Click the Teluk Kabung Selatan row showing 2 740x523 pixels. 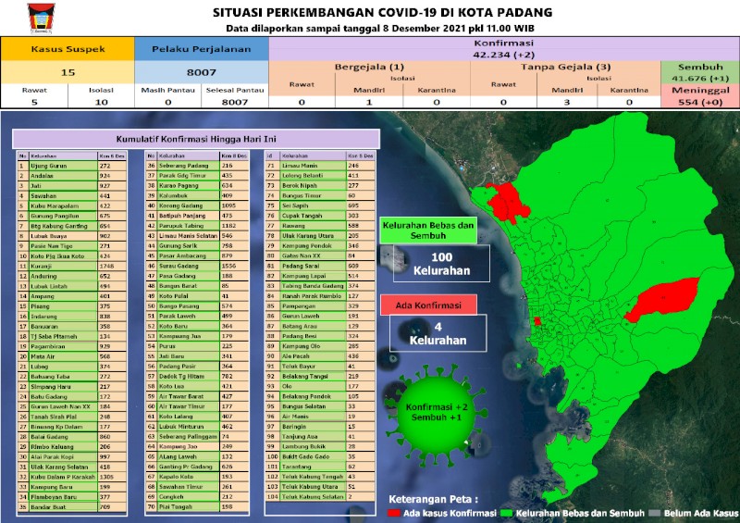click(x=320, y=496)
